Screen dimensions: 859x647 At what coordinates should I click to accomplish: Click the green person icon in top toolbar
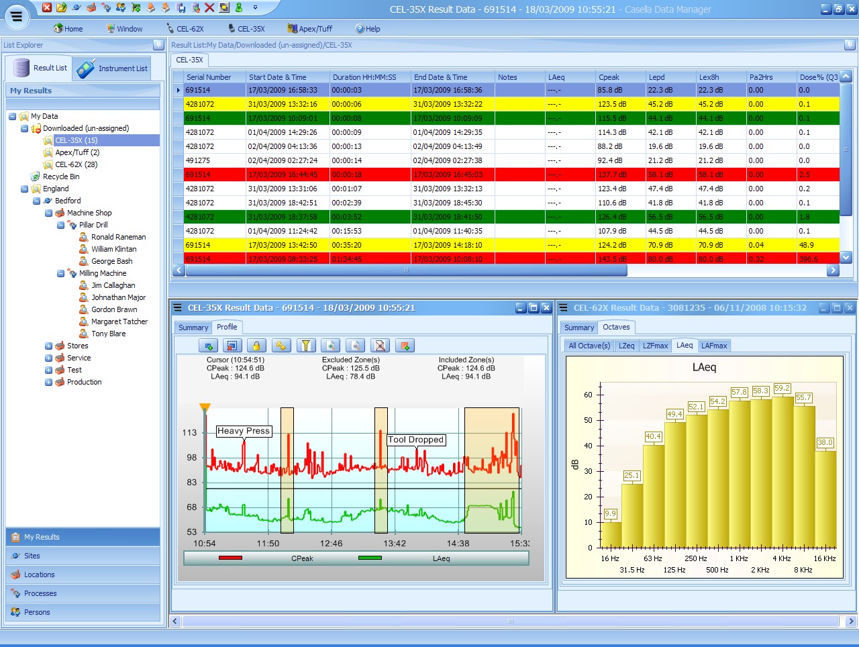point(239,7)
